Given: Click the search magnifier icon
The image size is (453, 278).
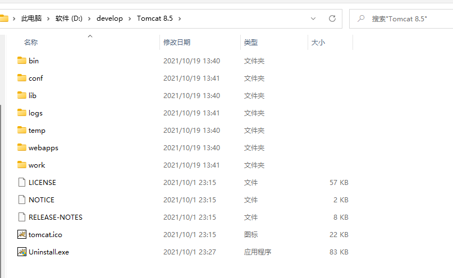Looking at the screenshot, I should click(x=361, y=18).
